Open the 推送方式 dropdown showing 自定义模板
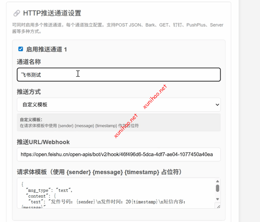Viewport: 260px width, 222px height. (x=119, y=105)
